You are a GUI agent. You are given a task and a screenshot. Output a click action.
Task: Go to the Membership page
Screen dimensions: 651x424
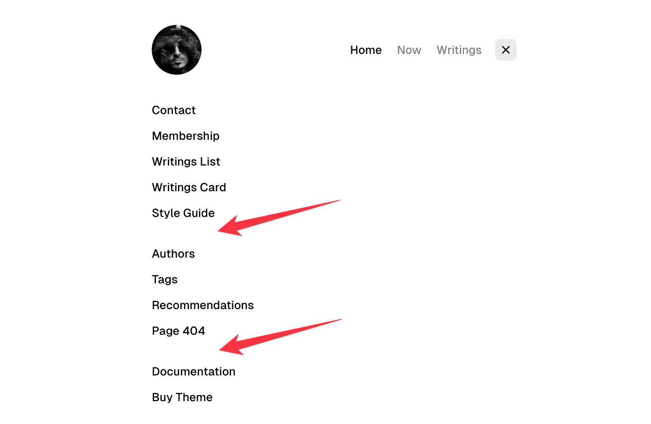[185, 136]
